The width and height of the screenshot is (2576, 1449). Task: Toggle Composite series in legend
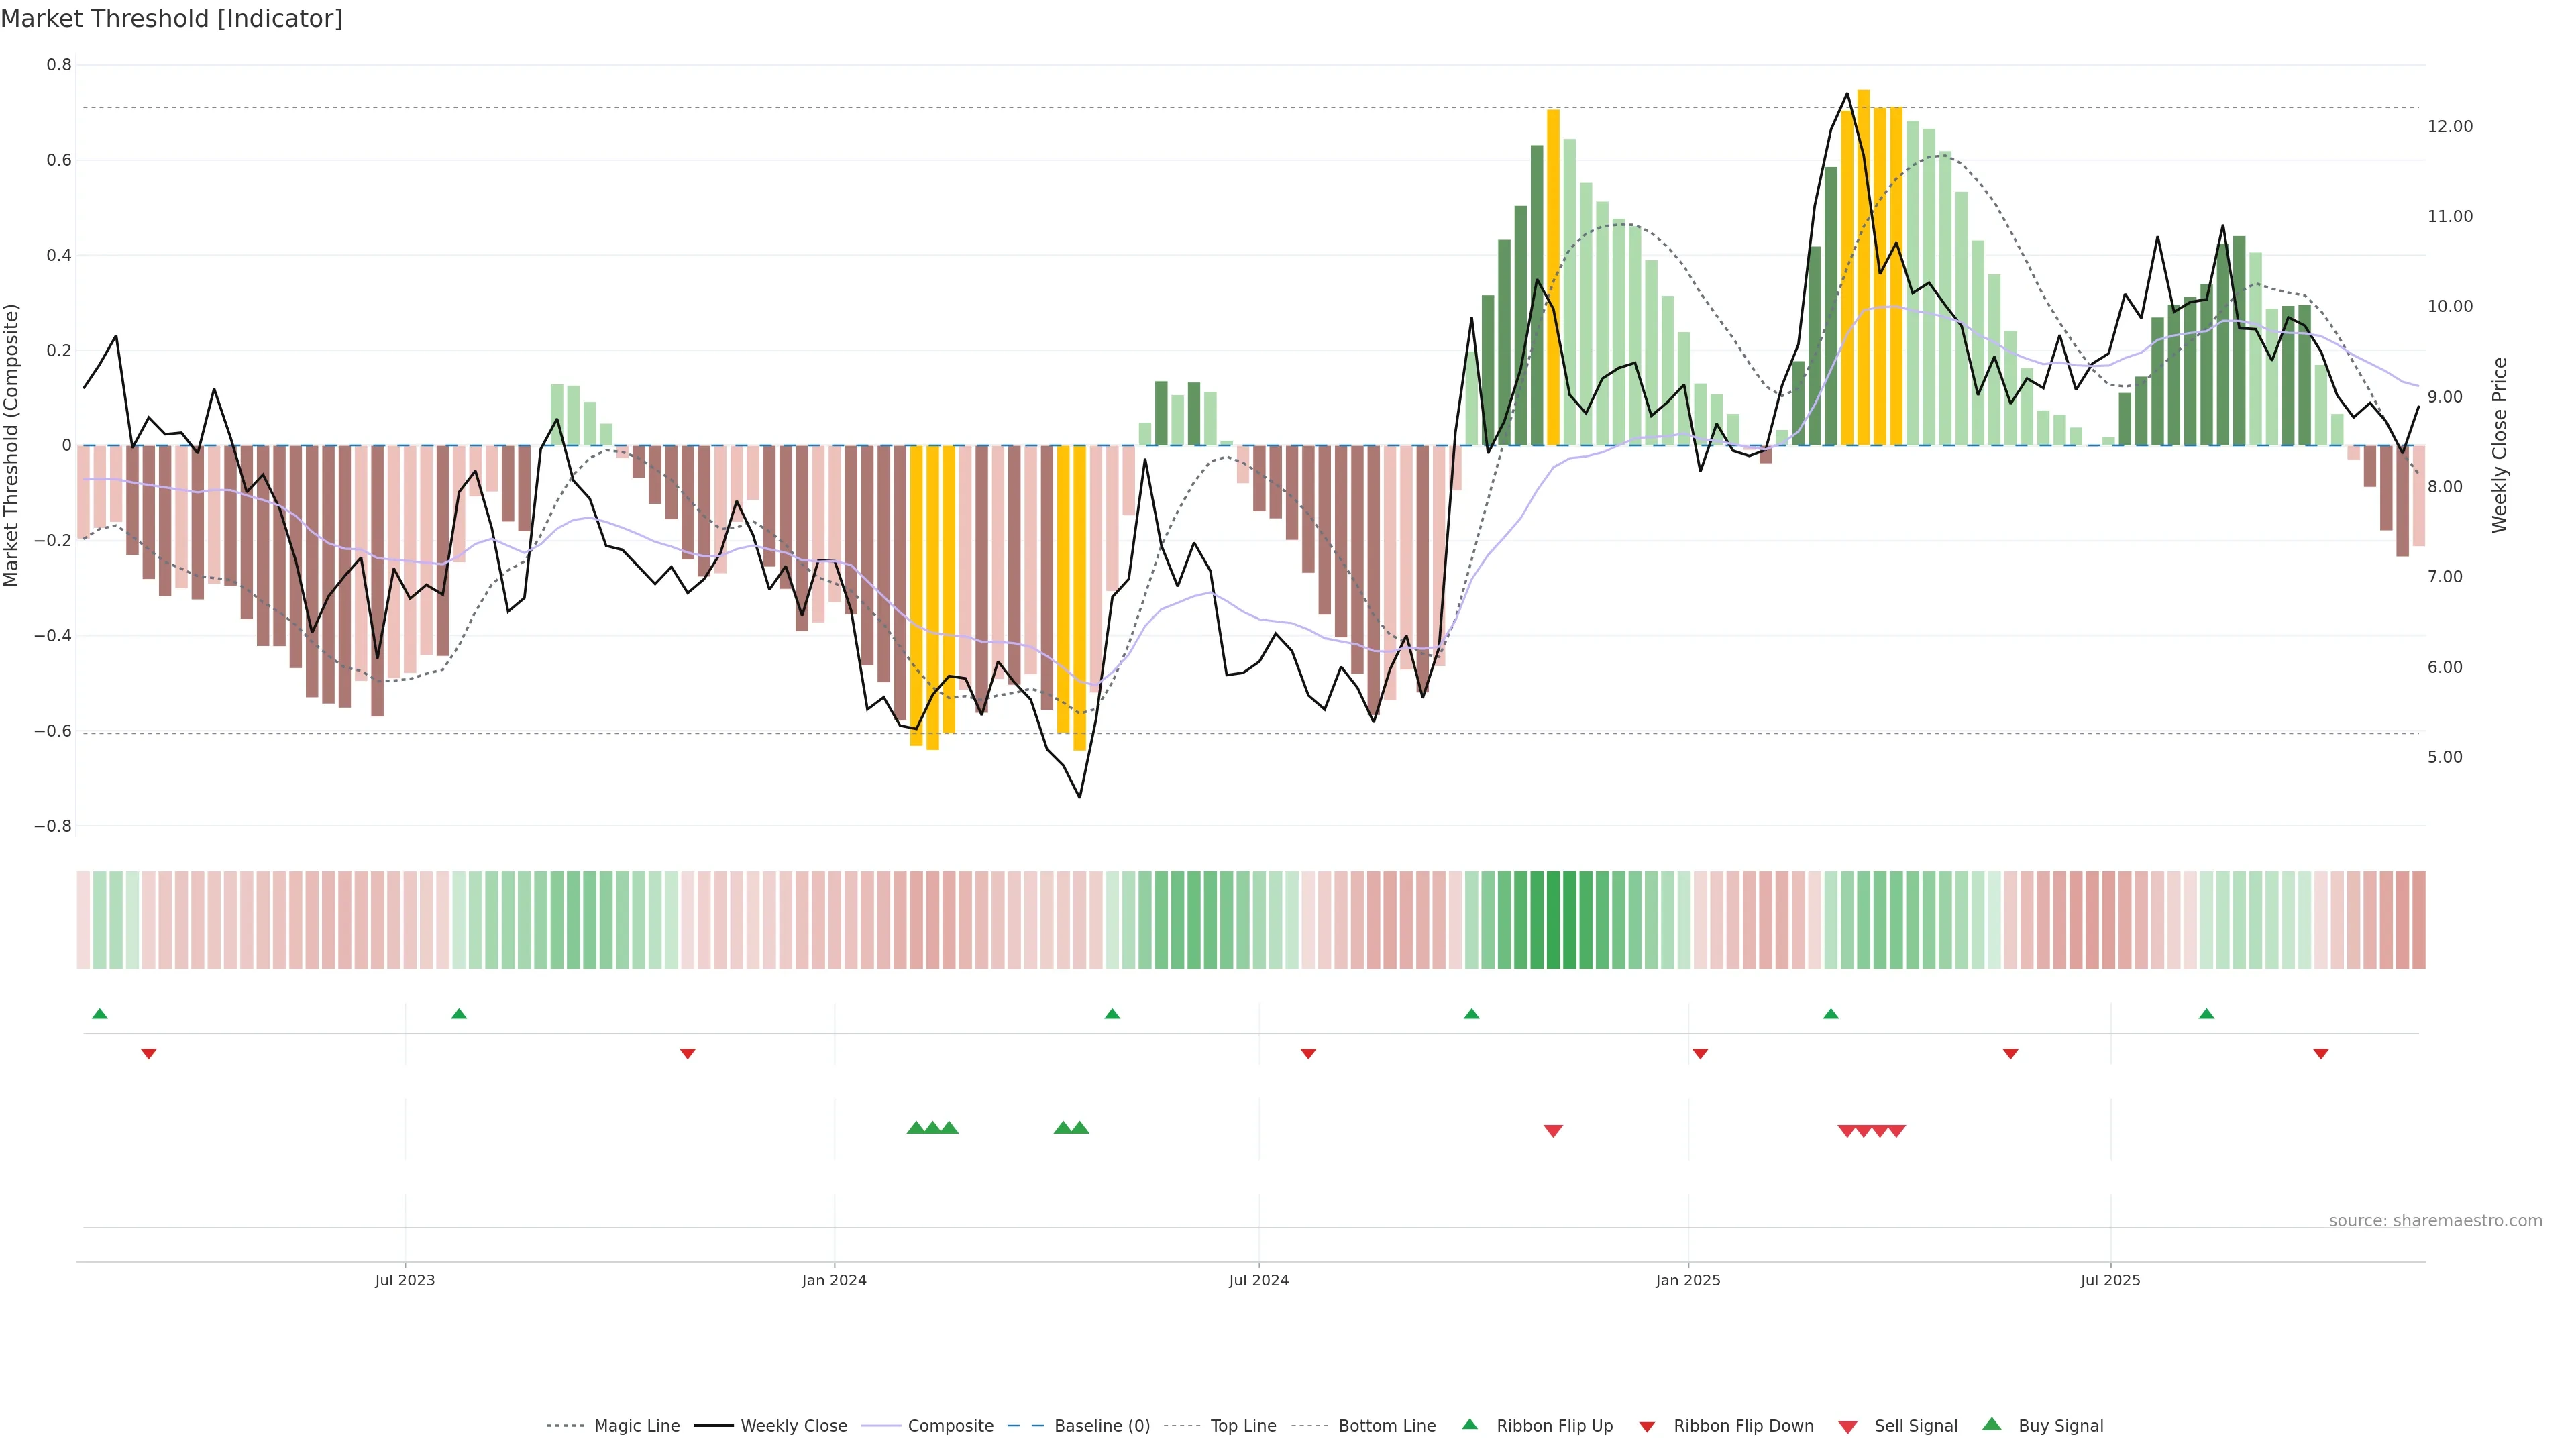coord(950,1426)
